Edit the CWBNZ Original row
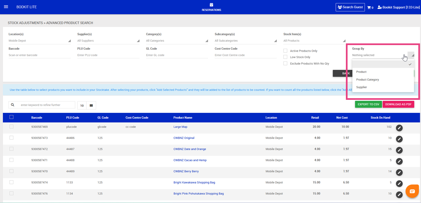421x203 pixels. (x=399, y=139)
